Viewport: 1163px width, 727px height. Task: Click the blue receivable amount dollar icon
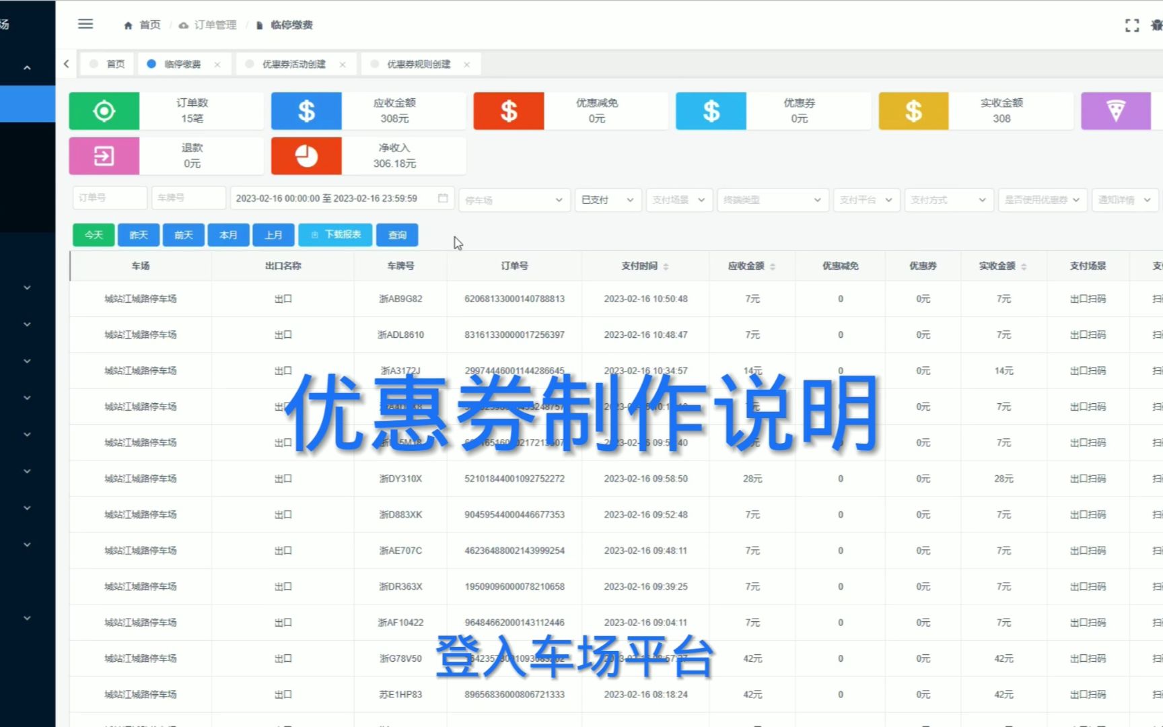point(306,110)
